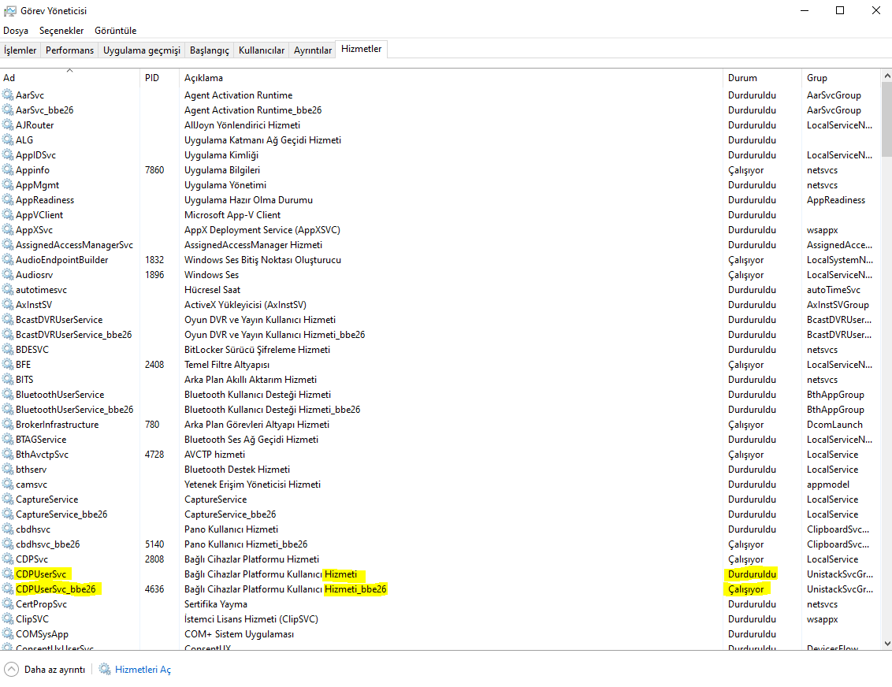Select the AppReadiness row name
Screen dimensions: 892x687
click(x=45, y=200)
